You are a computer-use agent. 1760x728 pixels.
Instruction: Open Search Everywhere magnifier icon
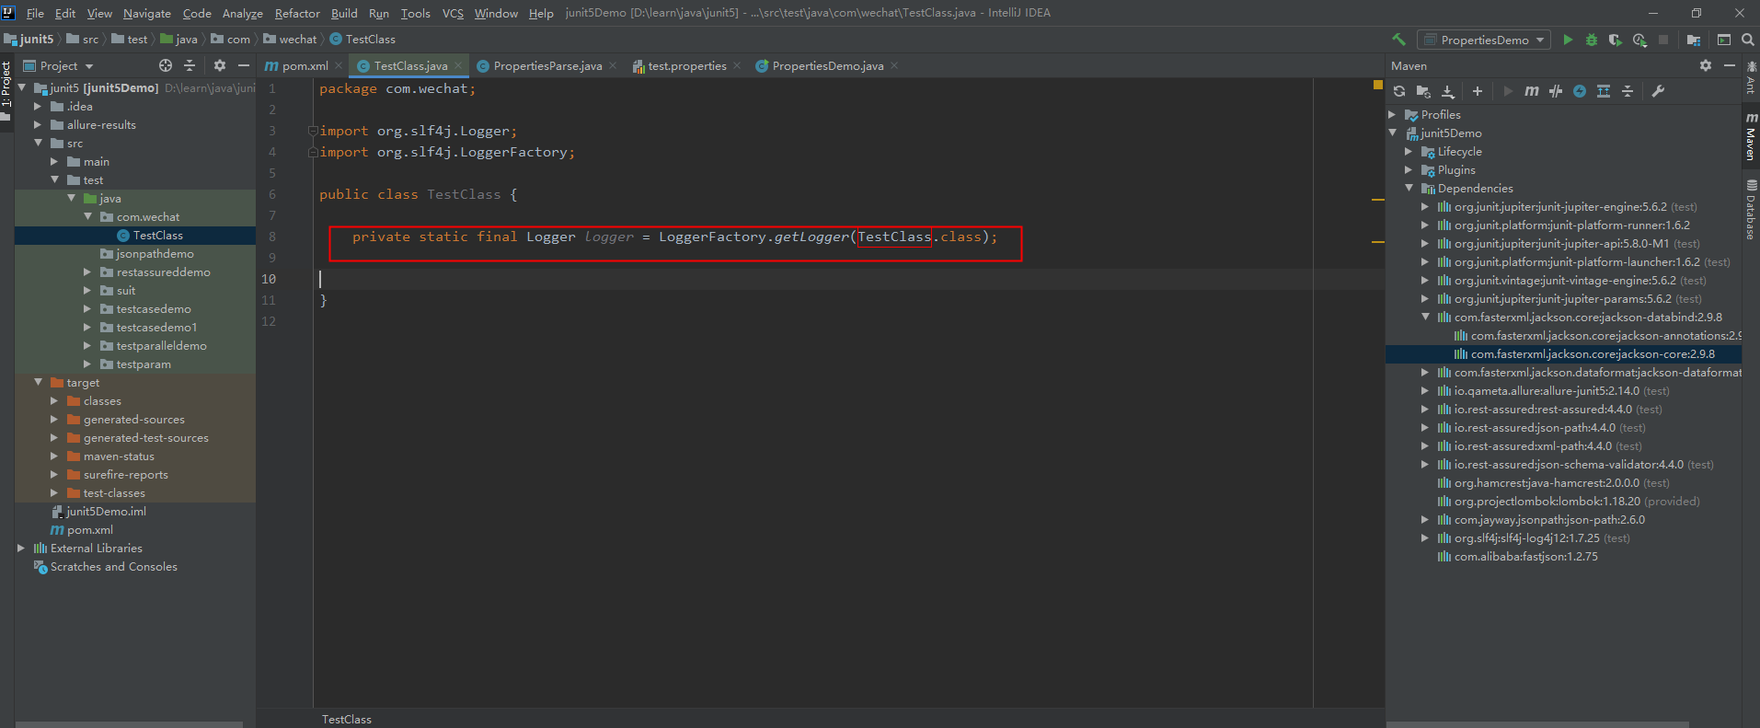[x=1748, y=40]
